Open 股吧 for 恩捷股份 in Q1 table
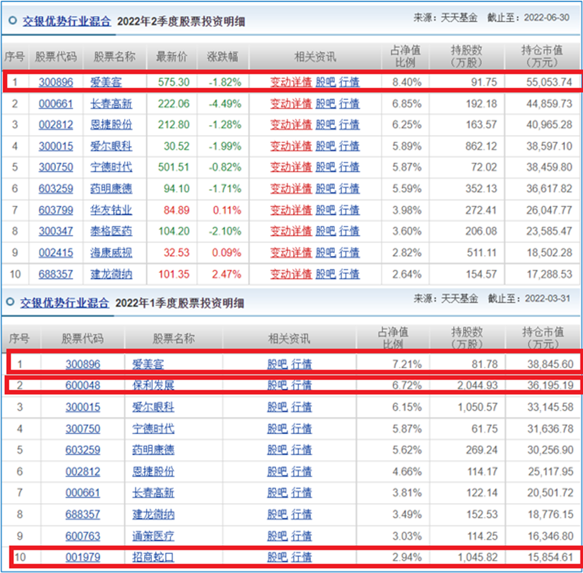 [x=277, y=471]
